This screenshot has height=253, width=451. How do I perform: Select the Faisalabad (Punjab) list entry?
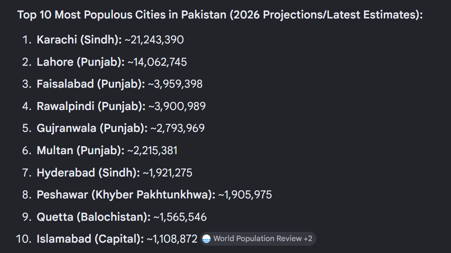click(112, 84)
